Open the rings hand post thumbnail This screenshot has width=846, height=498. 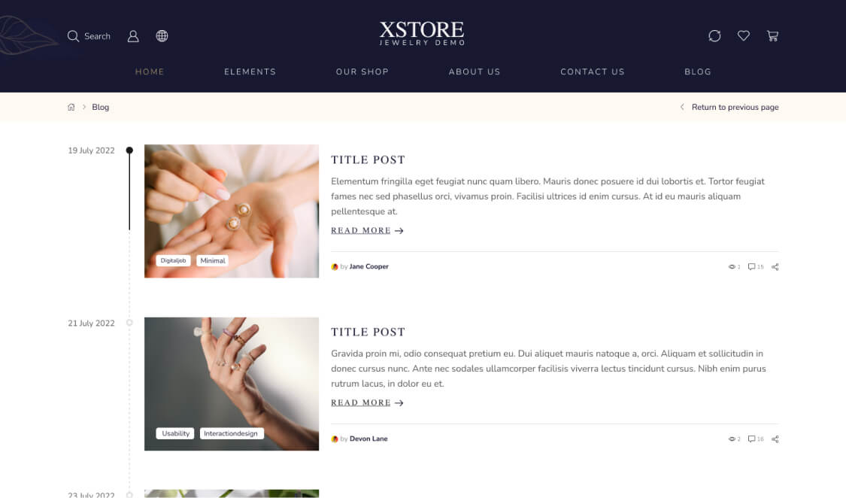coord(232,384)
